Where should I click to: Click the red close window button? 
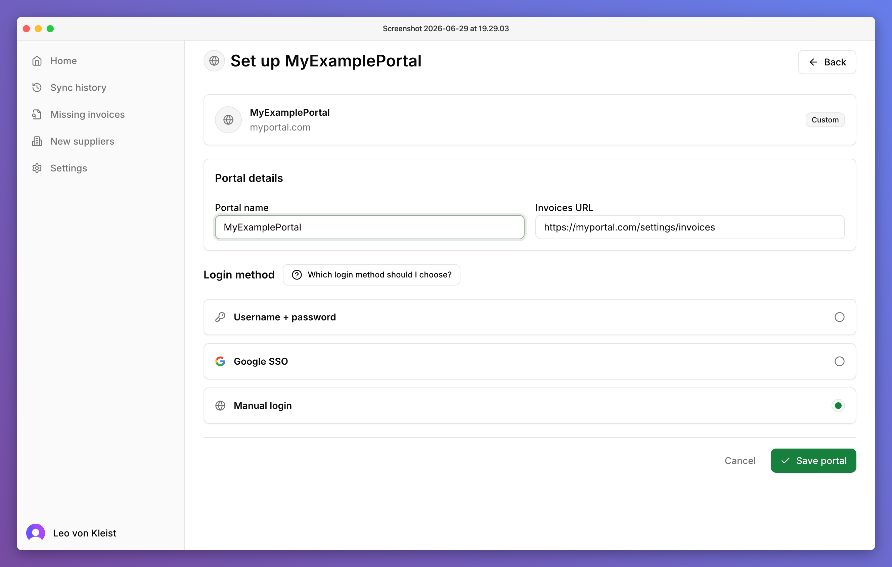coord(26,29)
